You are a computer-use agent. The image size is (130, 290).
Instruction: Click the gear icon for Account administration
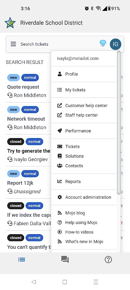(x=60, y=197)
